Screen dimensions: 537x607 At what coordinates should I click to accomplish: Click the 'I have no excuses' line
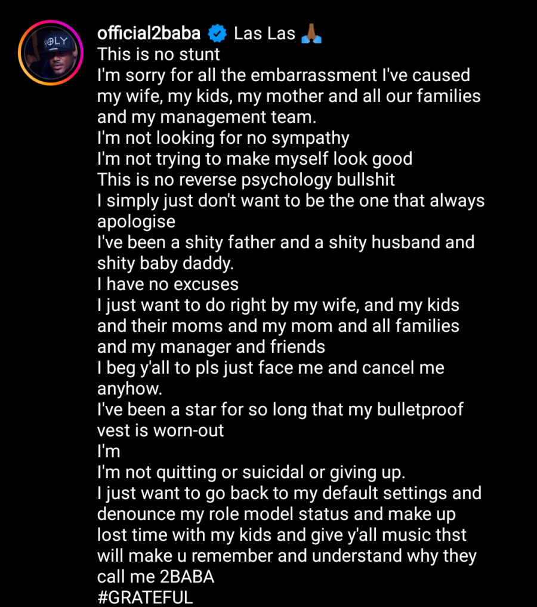pos(168,284)
